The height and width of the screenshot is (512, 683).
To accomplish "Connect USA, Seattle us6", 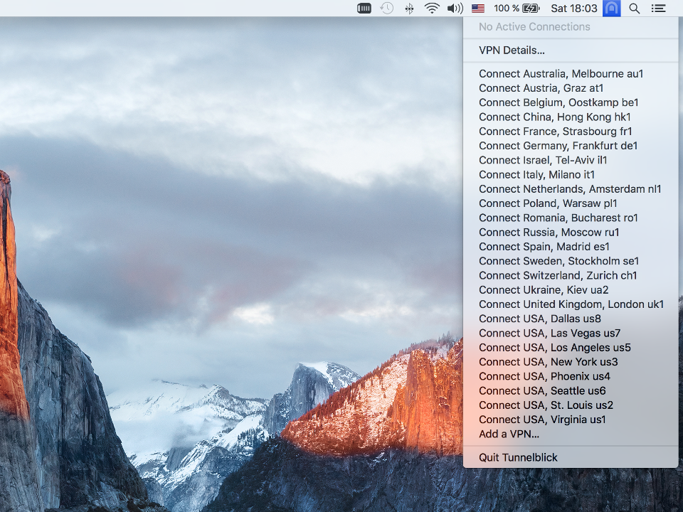I will pyautogui.click(x=571, y=390).
